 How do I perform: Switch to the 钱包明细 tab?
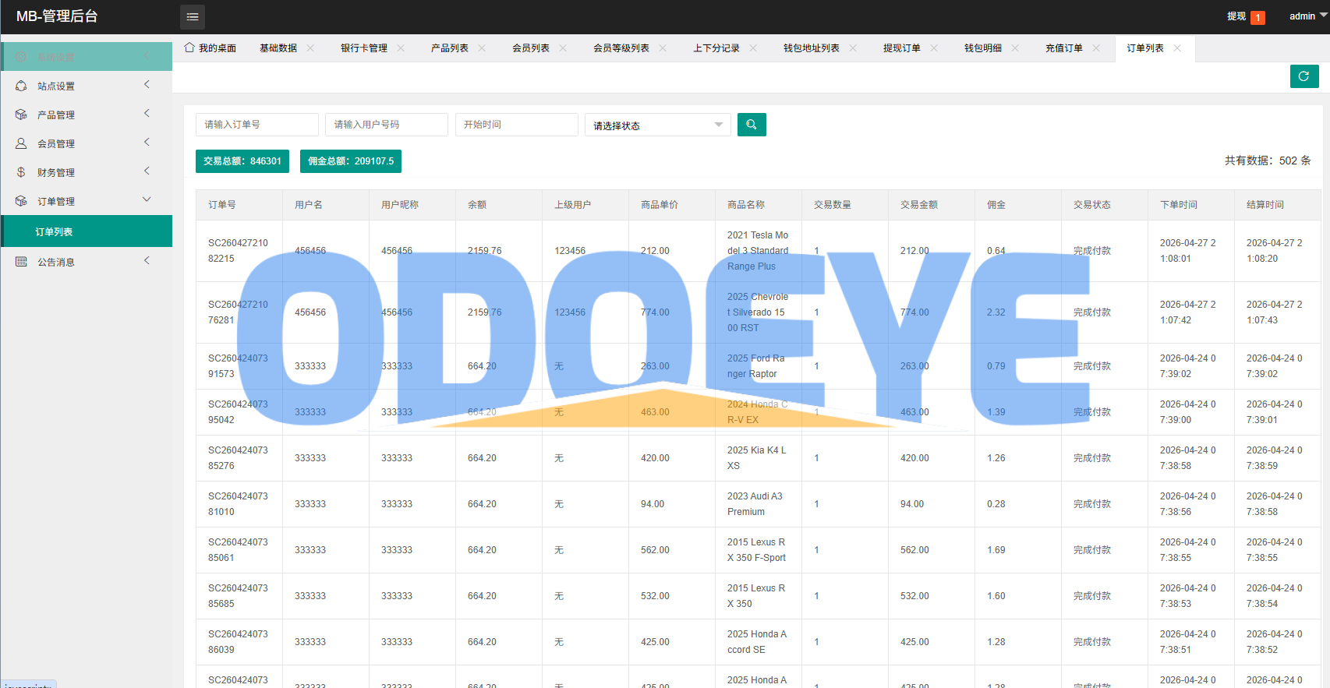pyautogui.click(x=983, y=48)
